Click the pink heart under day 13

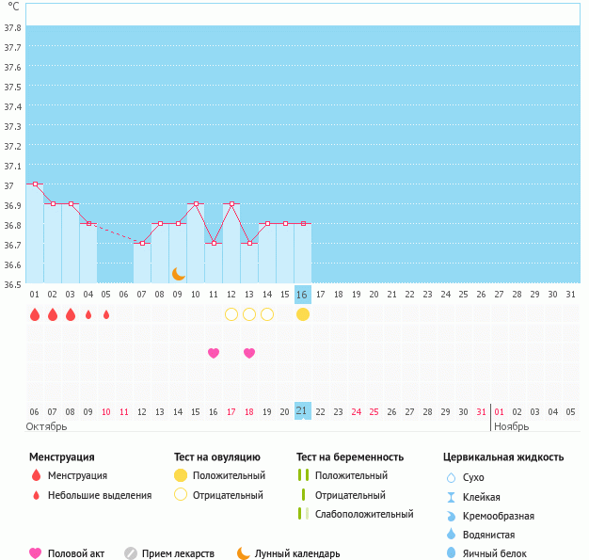coord(249,353)
